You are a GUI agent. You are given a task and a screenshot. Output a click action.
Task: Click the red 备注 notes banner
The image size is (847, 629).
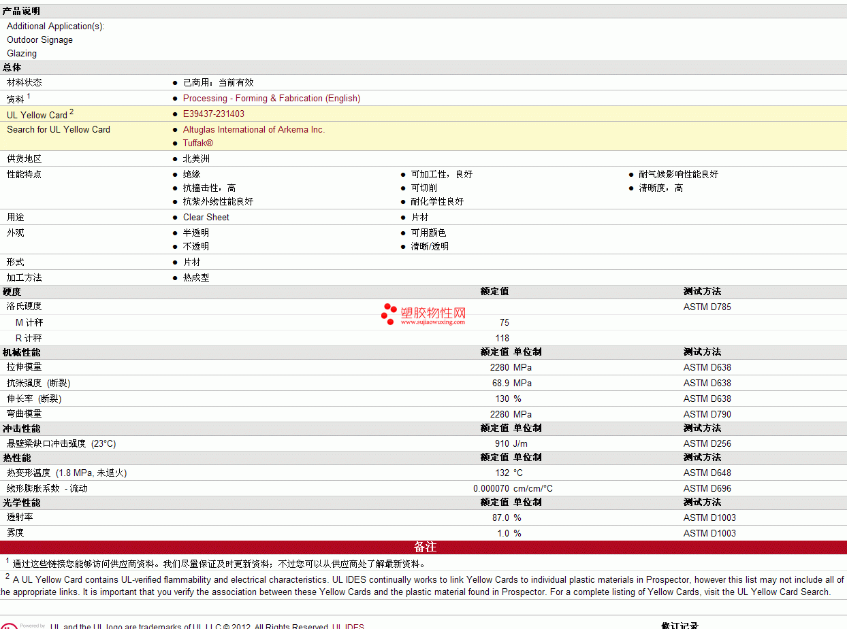[423, 547]
